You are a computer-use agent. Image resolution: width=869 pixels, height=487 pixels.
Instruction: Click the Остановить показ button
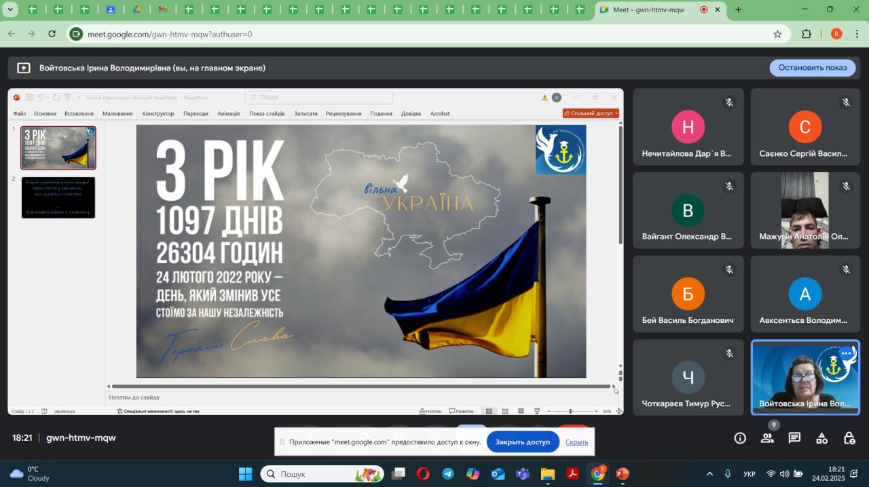tap(812, 68)
